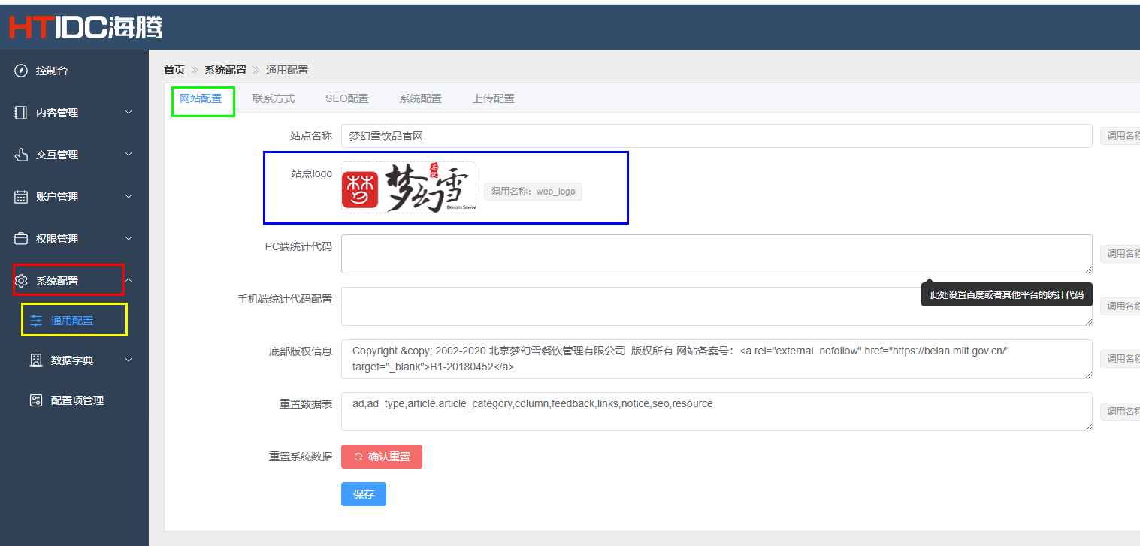Focus the 手机端统计代码配置 textarea
This screenshot has height=546, width=1140.
coord(716,306)
